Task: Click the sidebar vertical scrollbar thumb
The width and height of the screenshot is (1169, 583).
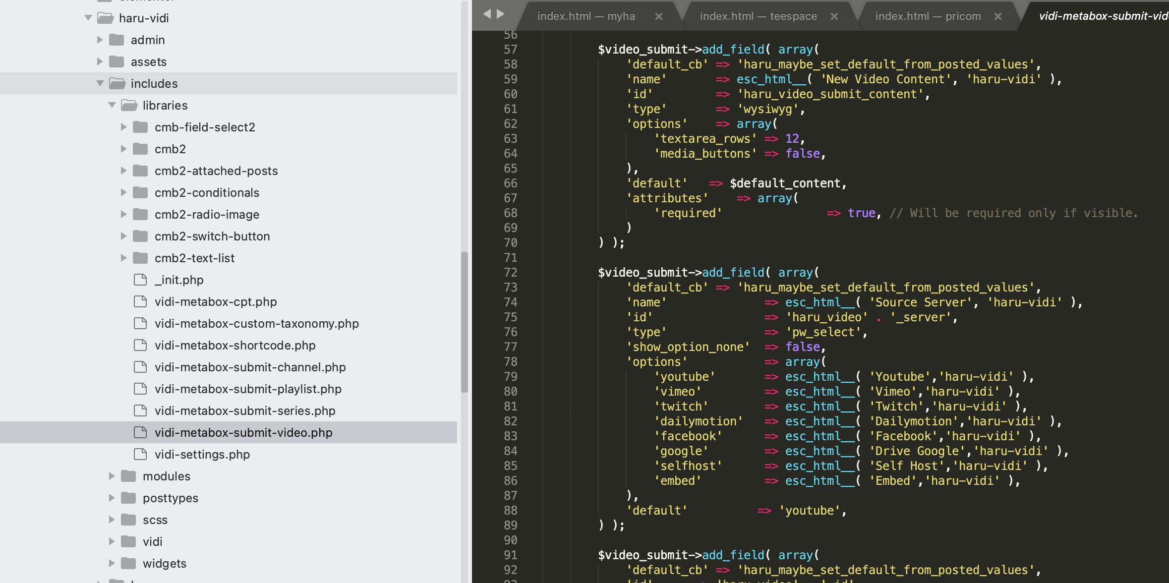Action: (465, 322)
